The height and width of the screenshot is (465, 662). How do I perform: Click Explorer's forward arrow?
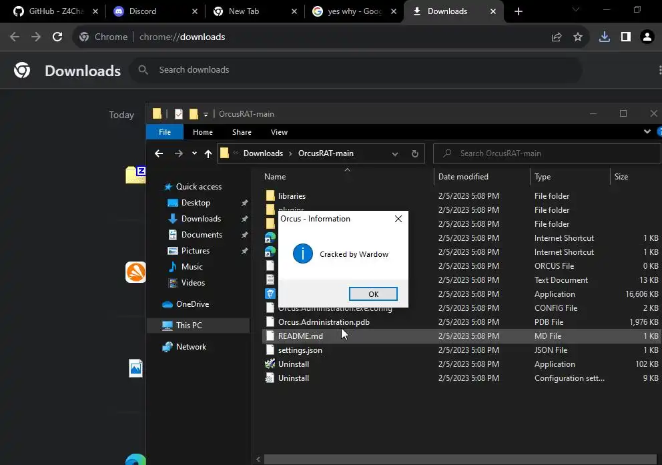179,153
